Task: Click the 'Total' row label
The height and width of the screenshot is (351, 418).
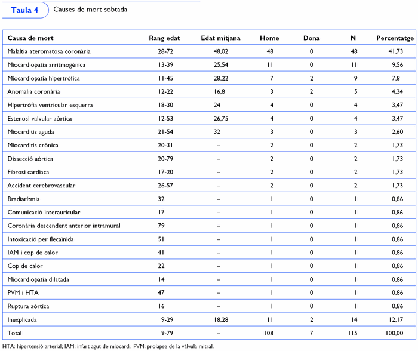Action: (15, 332)
